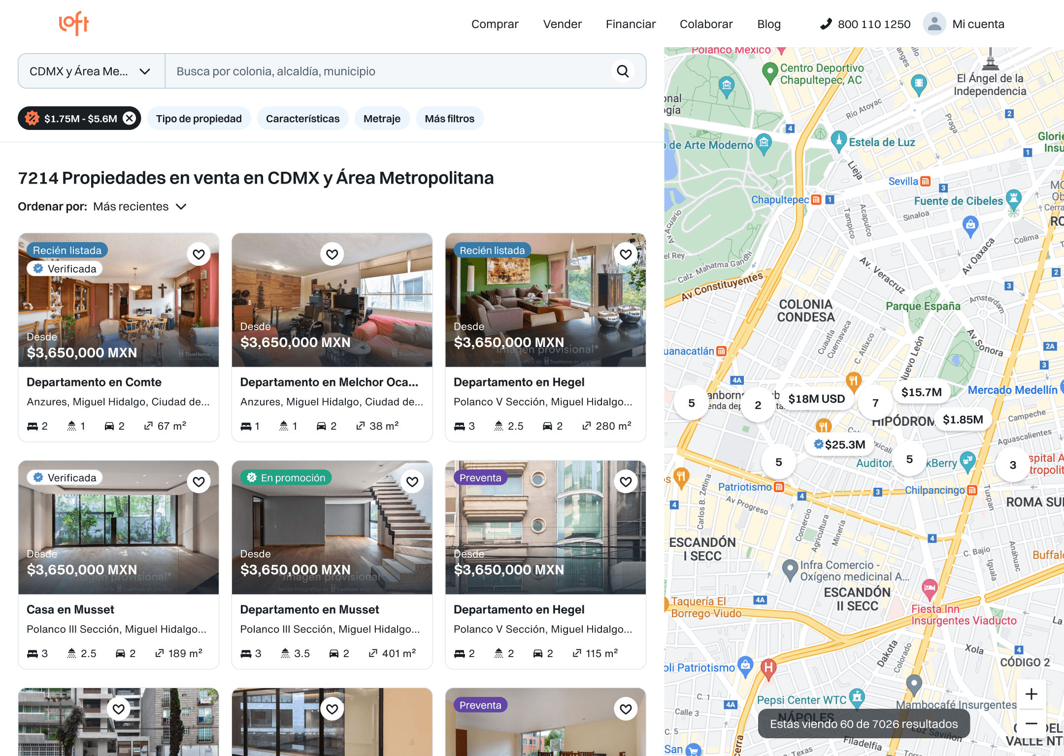Image resolution: width=1064 pixels, height=756 pixels.
Task: Click the El Ángel de la Independencia monument icon
Action: point(990,59)
